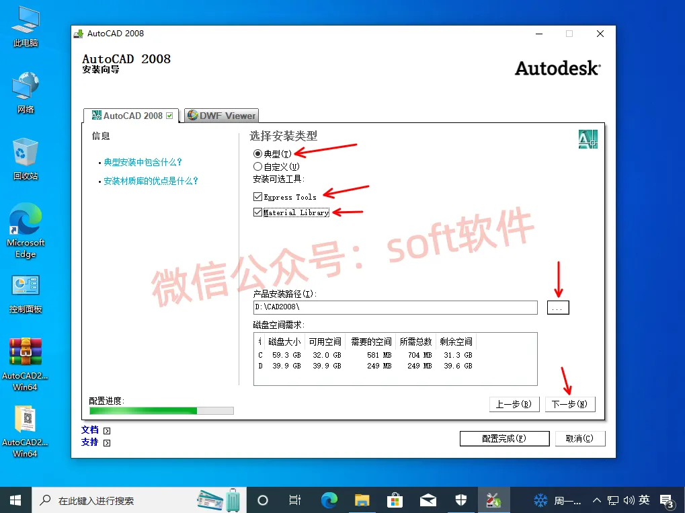Select the C drive row in disk table
The width and height of the screenshot is (685, 513).
tap(365, 355)
